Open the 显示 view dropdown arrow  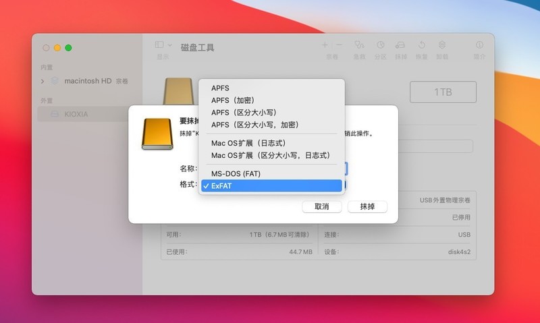click(170, 45)
